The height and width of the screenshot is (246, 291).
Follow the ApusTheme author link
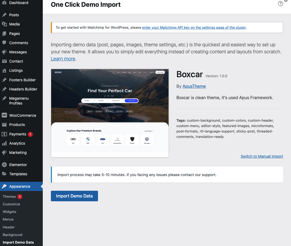point(194,86)
